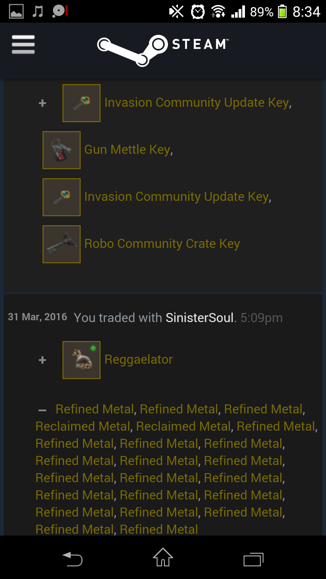Open the SinisterSoul profile link
Image resolution: width=326 pixels, height=579 pixels.
(200, 318)
